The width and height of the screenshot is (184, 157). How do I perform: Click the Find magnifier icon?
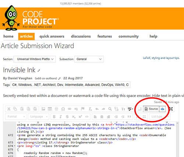point(110,109)
